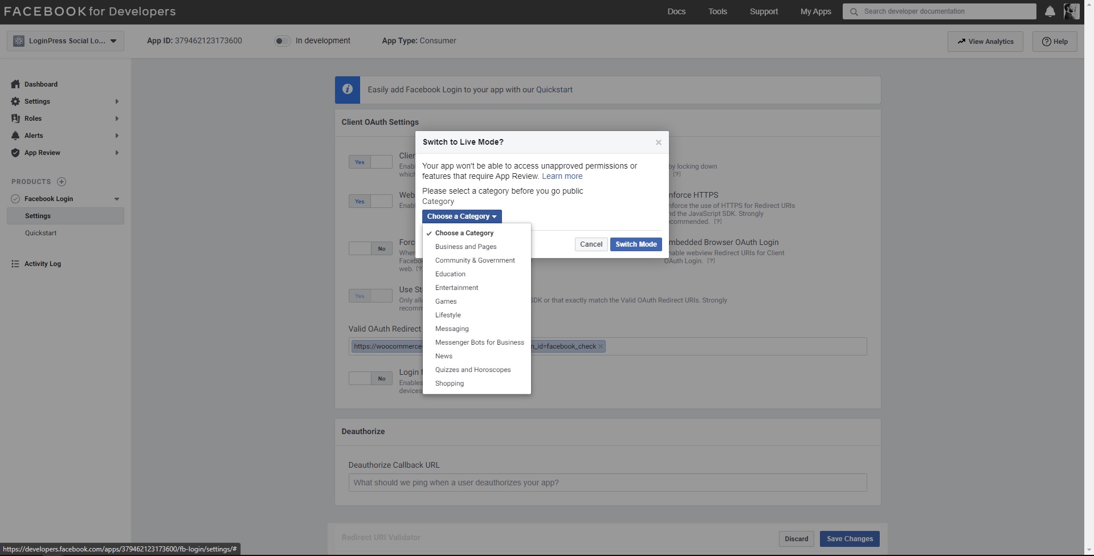Open the Choose a Category dropdown button
The height and width of the screenshot is (556, 1094).
point(462,216)
